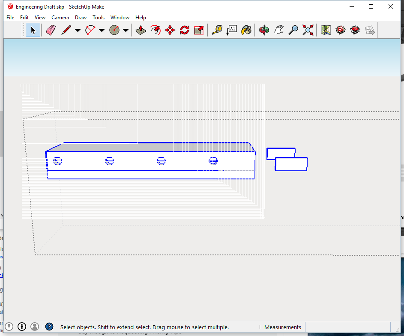Screen dimensions: 404x336
Task: Select the Tape Measure tool
Action: pos(217,30)
